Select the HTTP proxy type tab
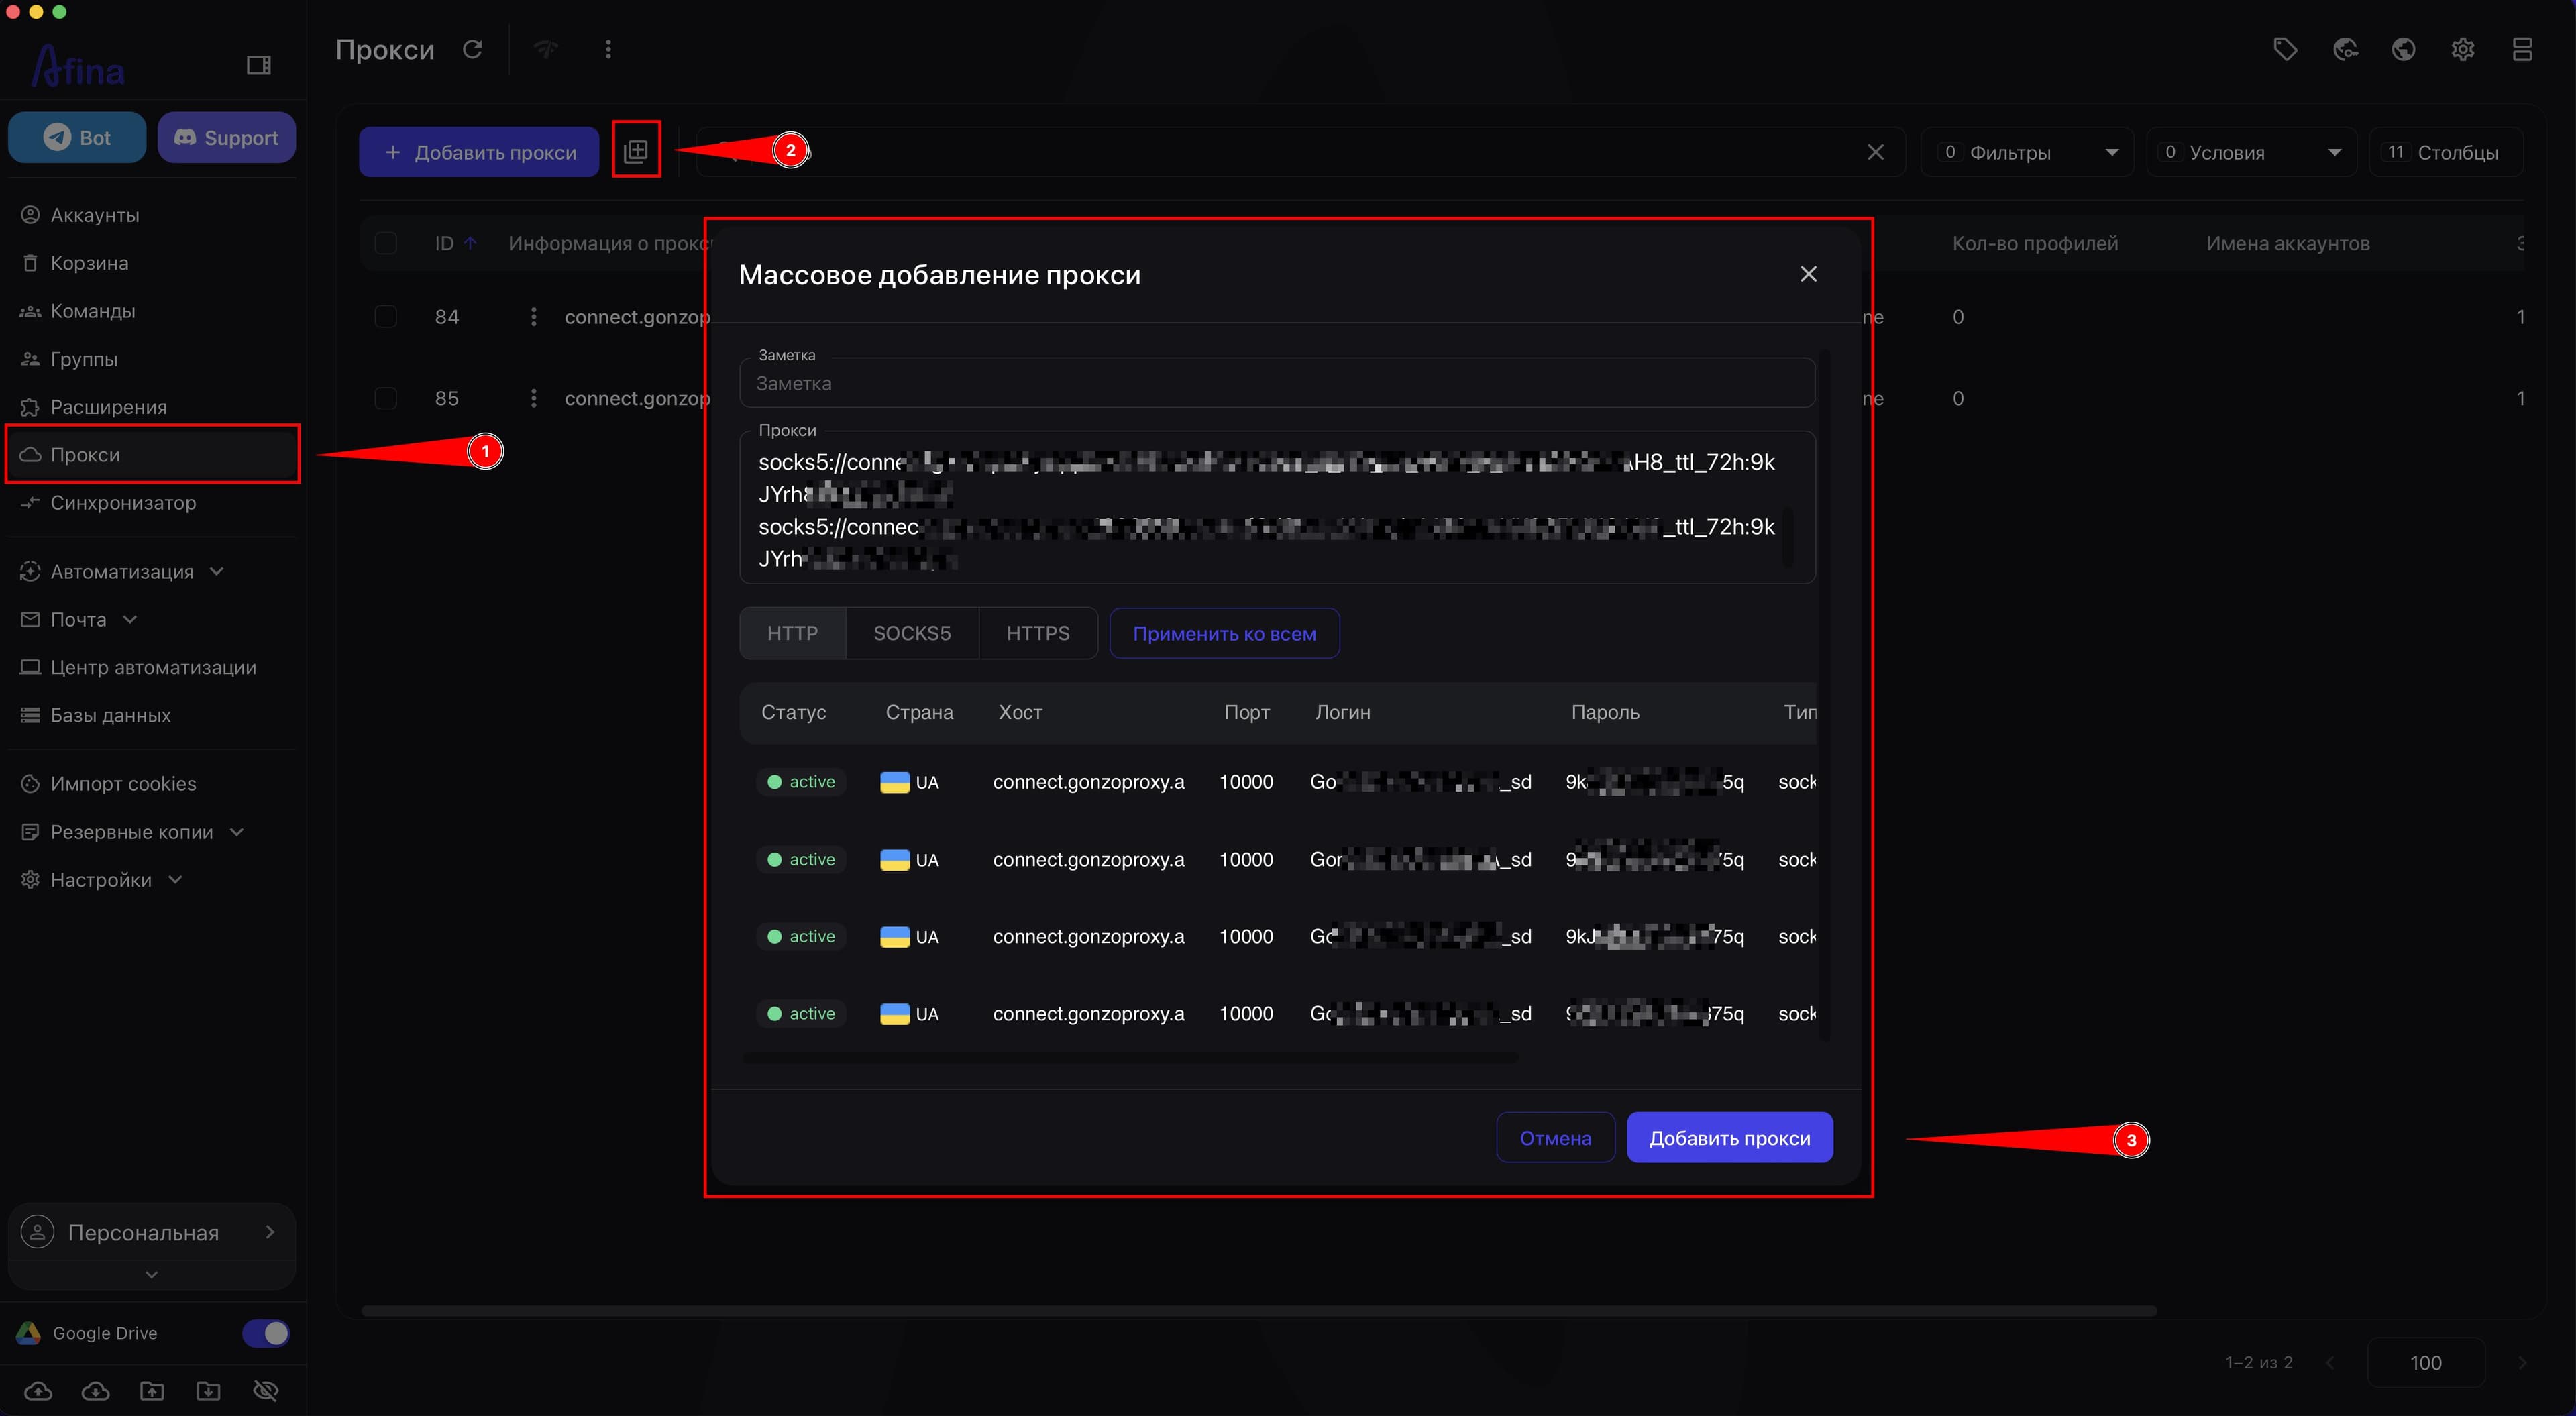 click(792, 633)
